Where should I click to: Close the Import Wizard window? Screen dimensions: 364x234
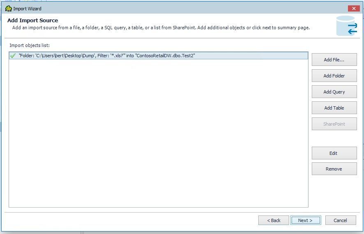354,8
